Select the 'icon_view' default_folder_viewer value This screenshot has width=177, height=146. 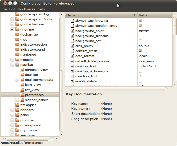coord(146,61)
